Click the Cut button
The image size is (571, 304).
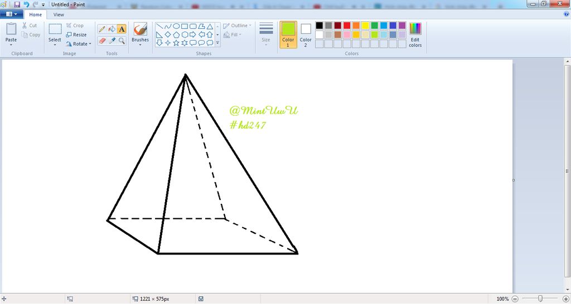point(30,26)
